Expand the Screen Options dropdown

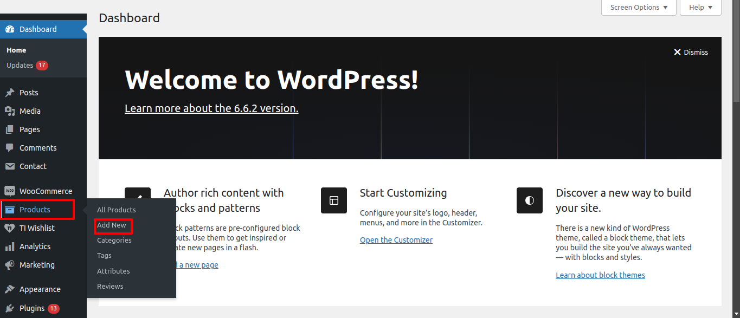click(x=639, y=8)
